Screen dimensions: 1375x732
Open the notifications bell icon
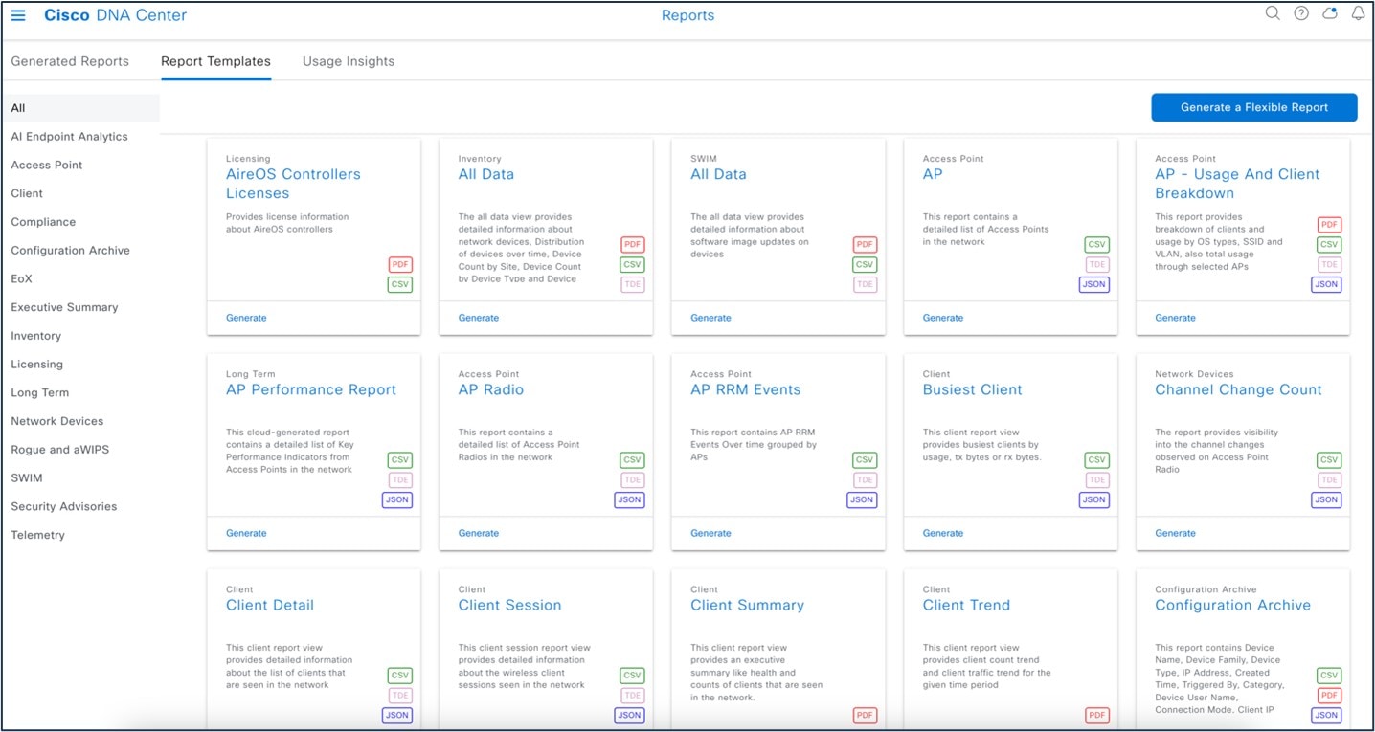click(1358, 13)
